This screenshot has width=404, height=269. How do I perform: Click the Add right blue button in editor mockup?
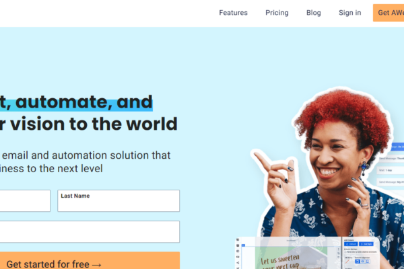pyautogui.click(x=366, y=244)
